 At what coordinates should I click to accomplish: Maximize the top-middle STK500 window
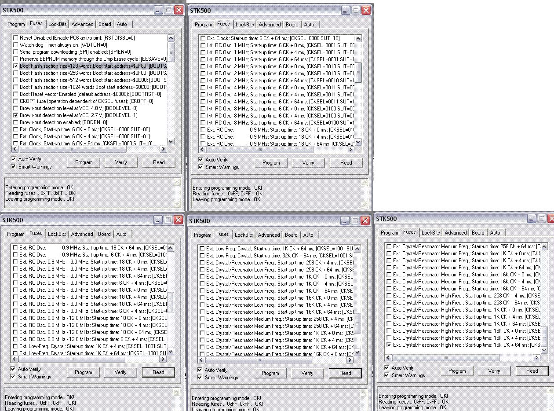coord(355,11)
